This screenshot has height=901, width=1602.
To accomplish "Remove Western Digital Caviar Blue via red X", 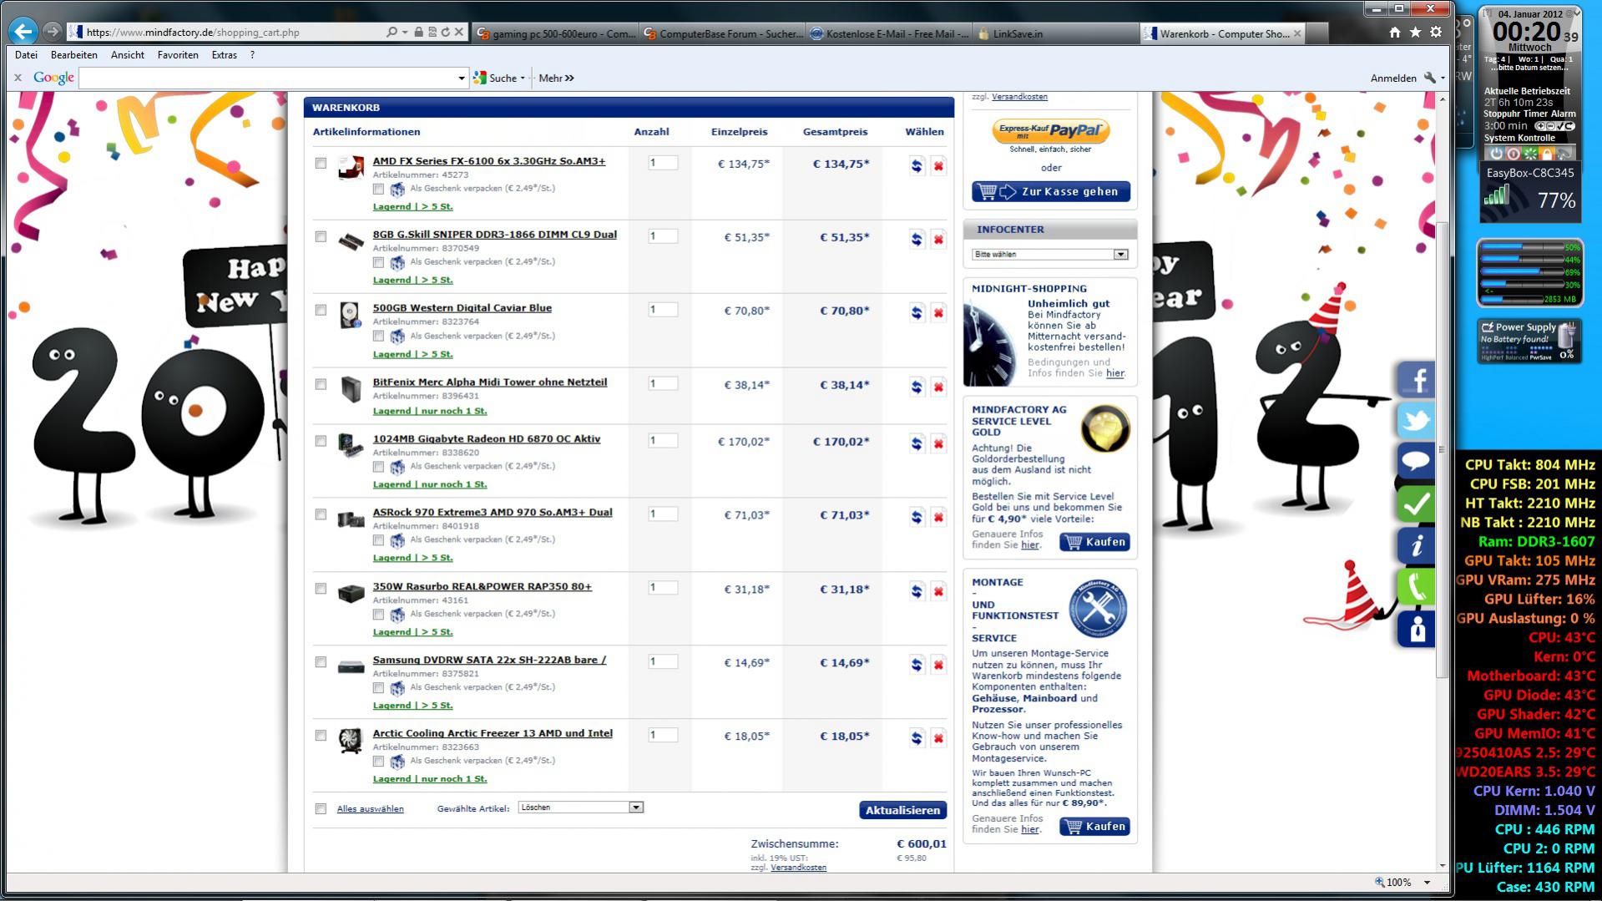I will point(938,312).
